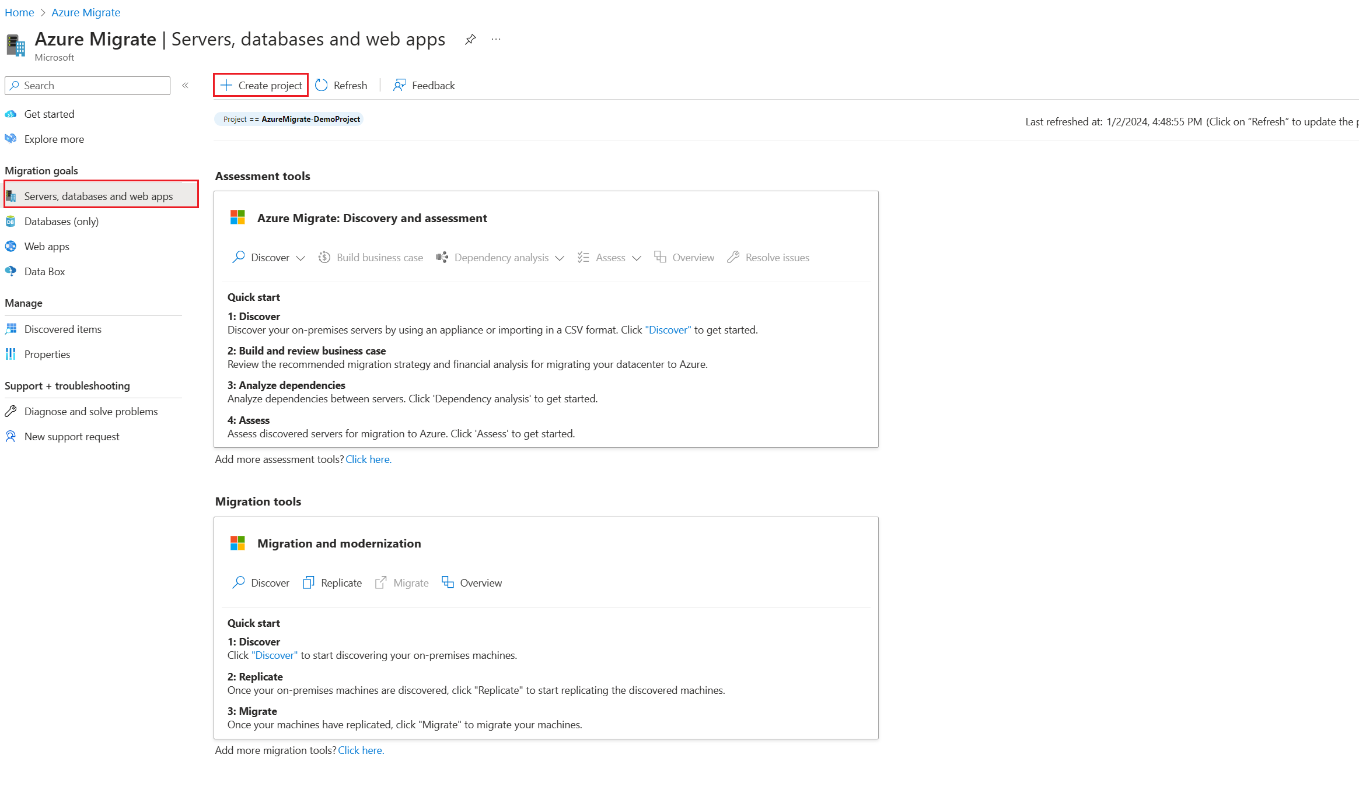The image size is (1359, 800).
Task: Click the Properties icon
Action: [x=13, y=353]
